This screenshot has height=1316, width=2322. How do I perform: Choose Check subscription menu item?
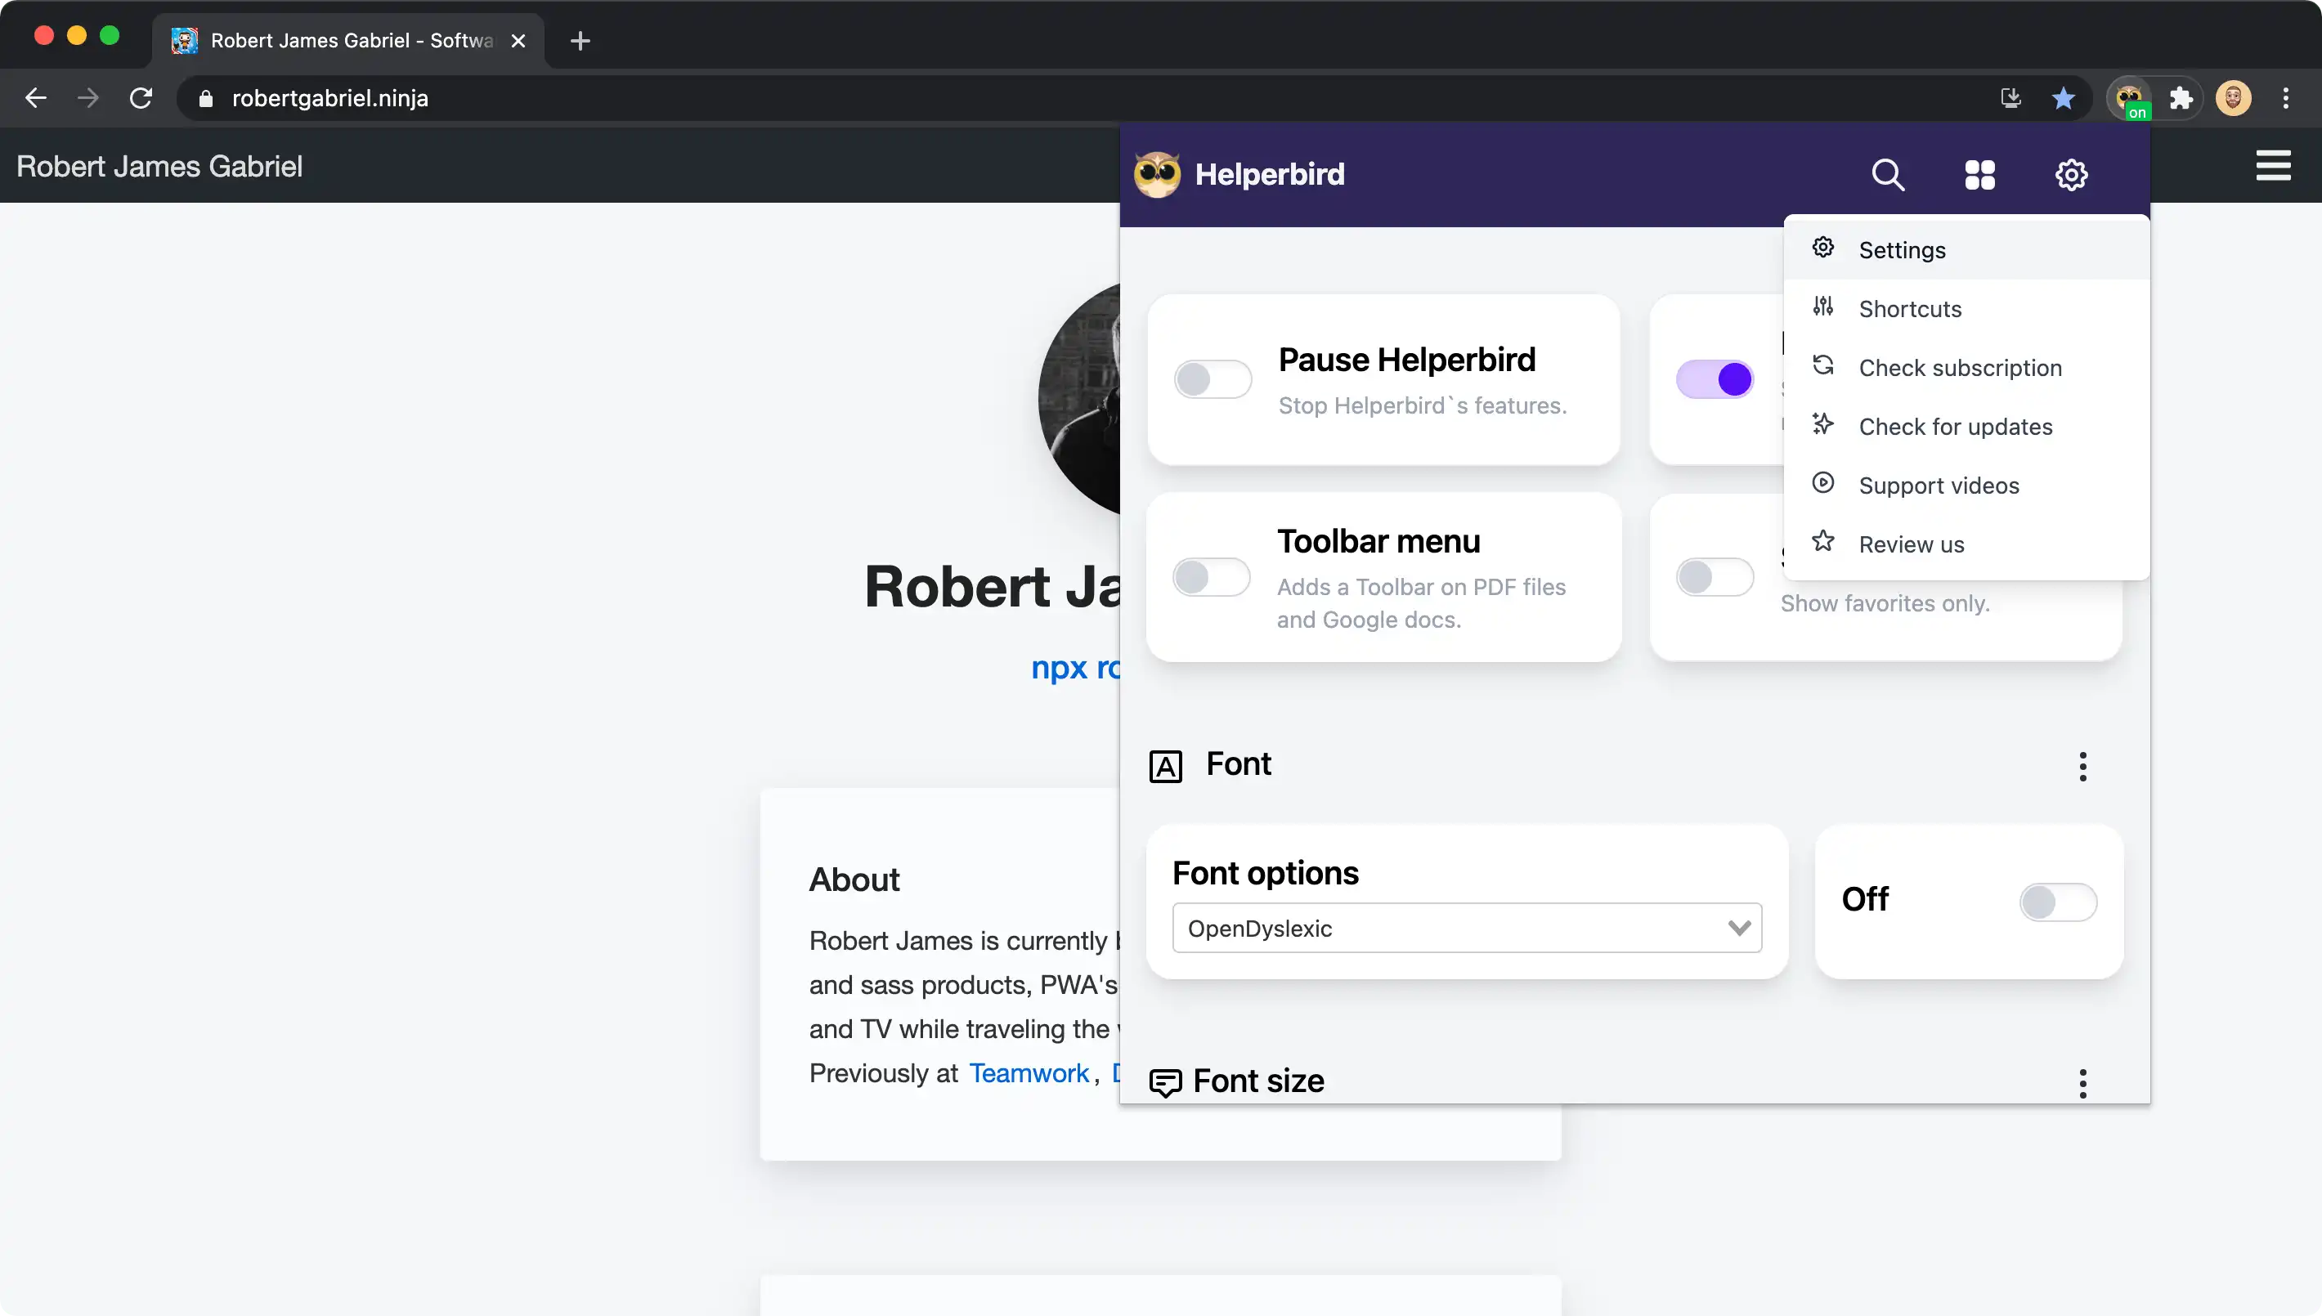coord(1966,367)
